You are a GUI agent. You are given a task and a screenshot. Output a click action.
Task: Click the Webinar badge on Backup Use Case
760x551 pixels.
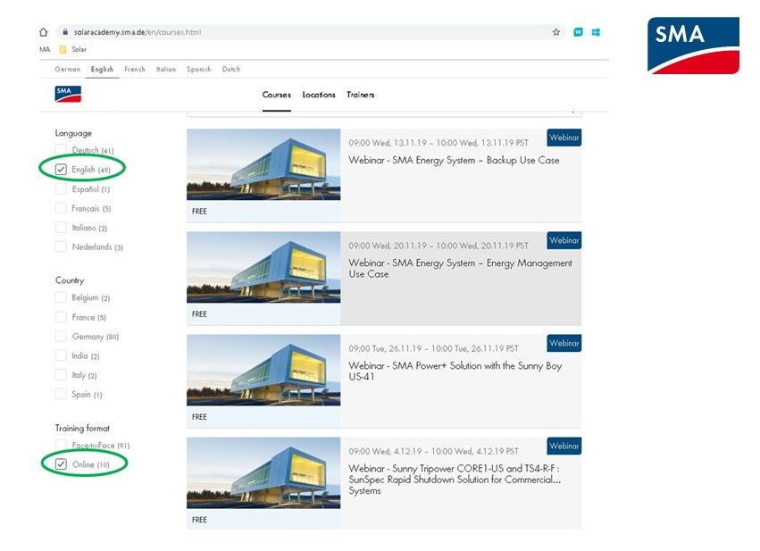point(564,138)
